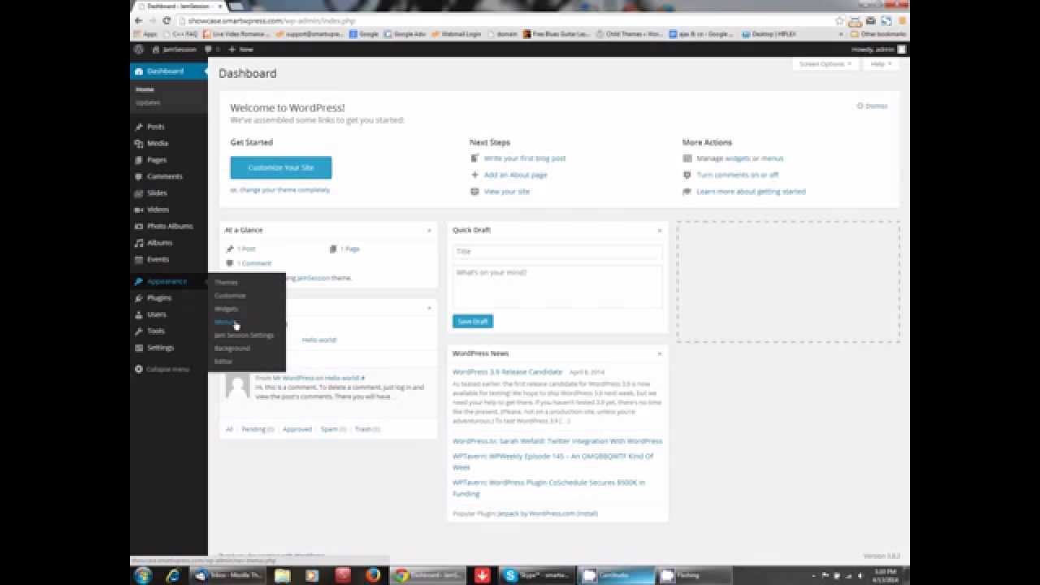
Task: Open the Photo Albums section in sidebar
Action: click(x=170, y=226)
